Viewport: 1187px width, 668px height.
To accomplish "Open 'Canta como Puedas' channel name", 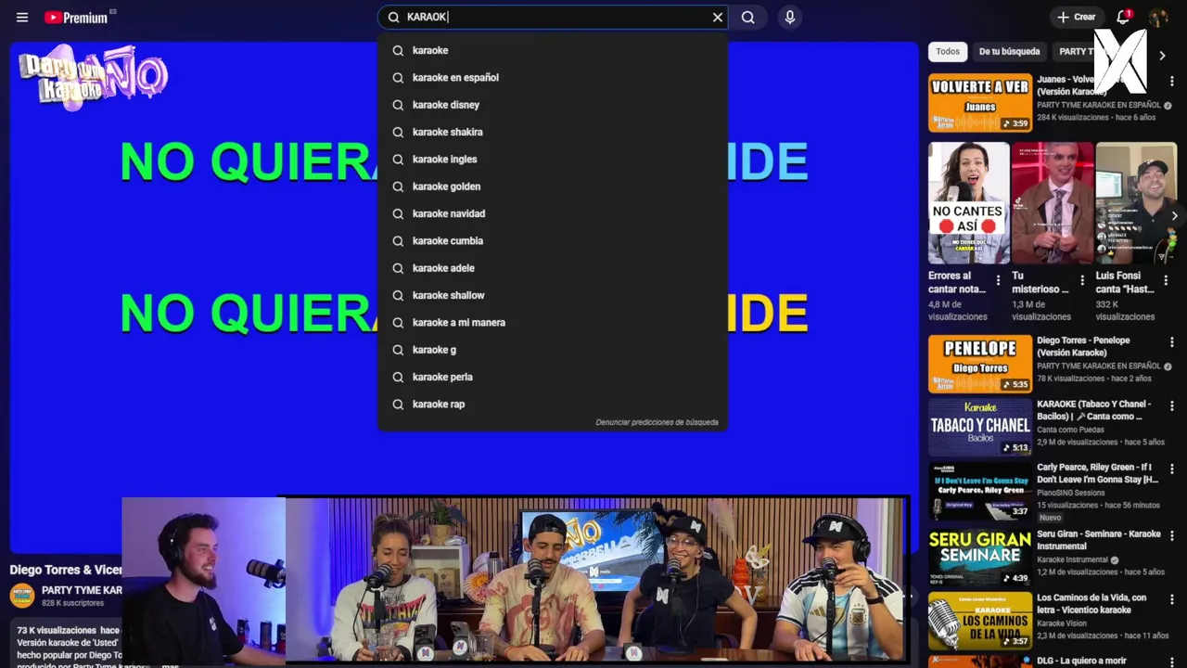I will (x=1072, y=429).
